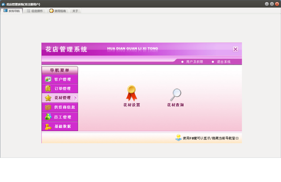Click the 客户管理 ID card icon
Image resolution: width=281 pixels, height=182 pixels.
[x=48, y=79]
